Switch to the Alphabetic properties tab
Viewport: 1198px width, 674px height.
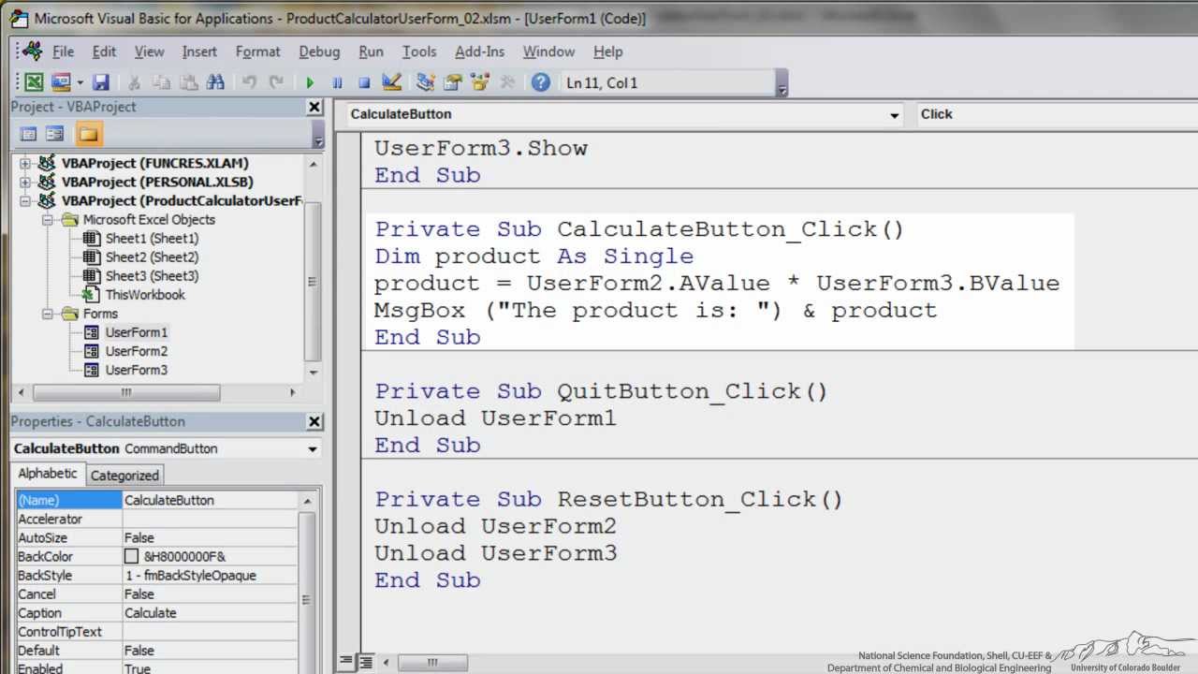pyautogui.click(x=48, y=474)
